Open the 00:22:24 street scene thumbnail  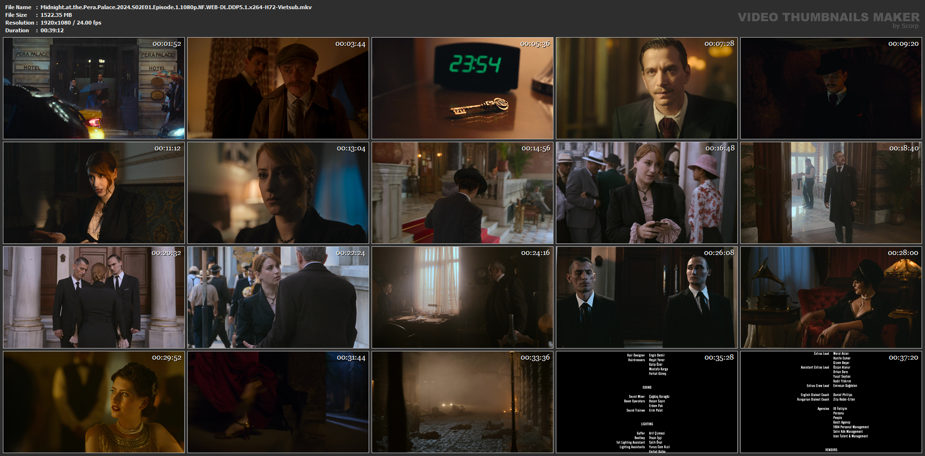point(278,297)
